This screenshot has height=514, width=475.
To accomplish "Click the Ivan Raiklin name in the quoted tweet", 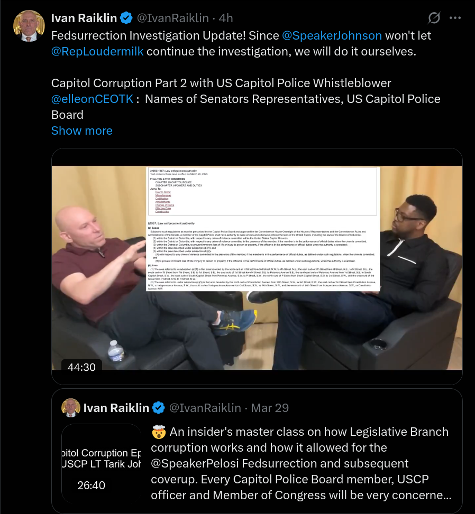I will (116, 408).
